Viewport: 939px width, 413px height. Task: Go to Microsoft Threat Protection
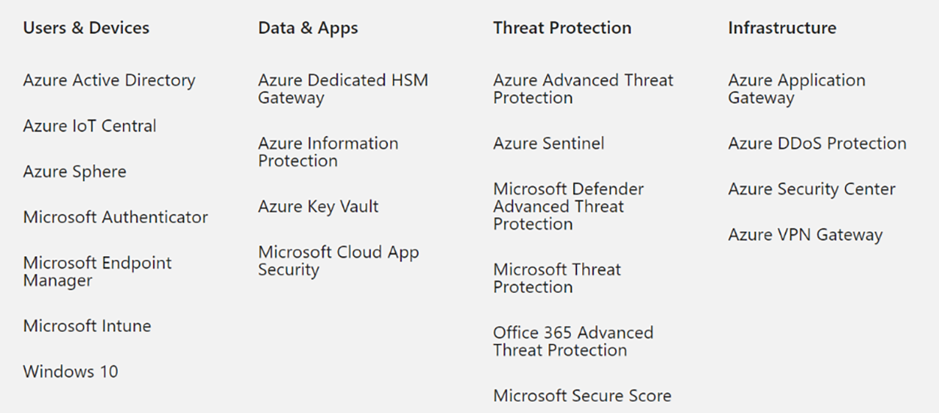pyautogui.click(x=557, y=278)
